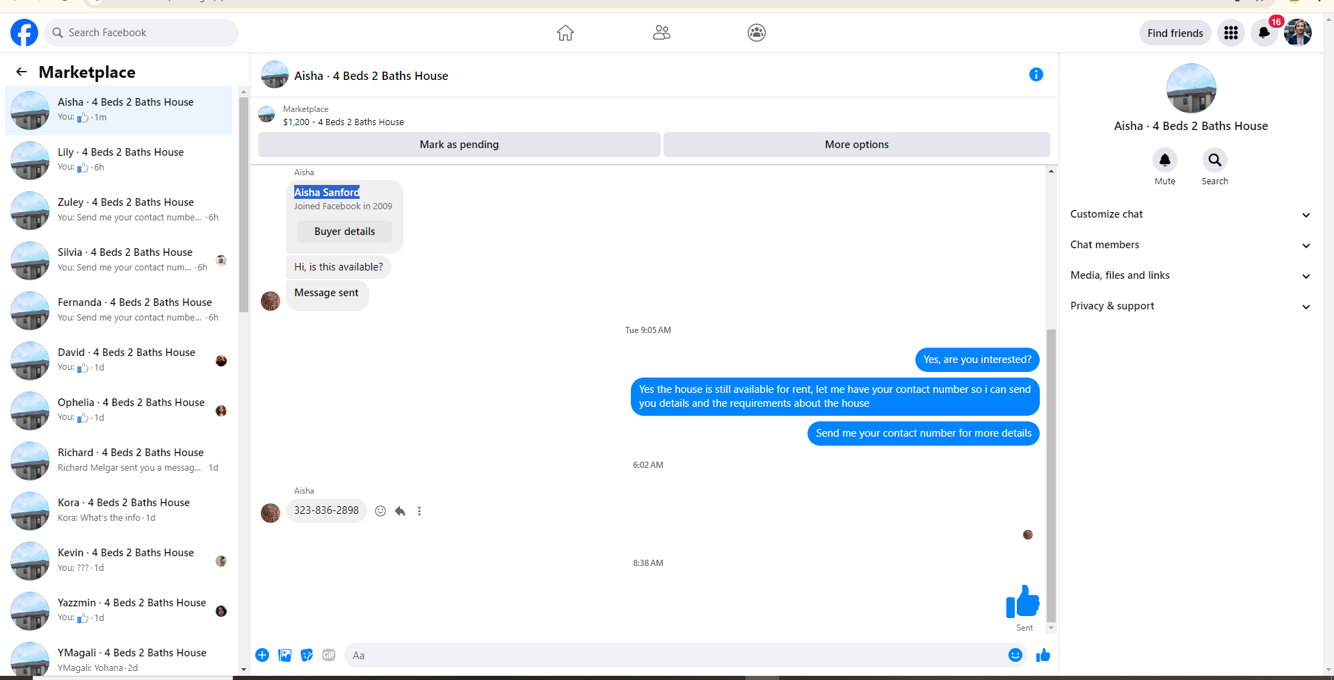
Task: Choose a GIF icon
Action: click(x=329, y=655)
